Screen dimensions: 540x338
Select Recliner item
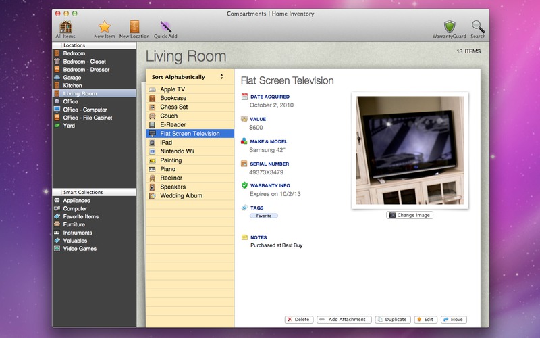click(x=190, y=178)
